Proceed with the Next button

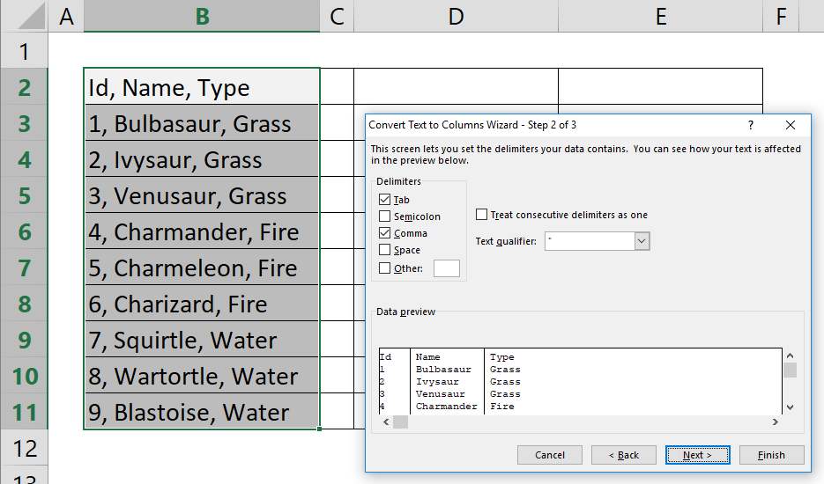coord(697,455)
